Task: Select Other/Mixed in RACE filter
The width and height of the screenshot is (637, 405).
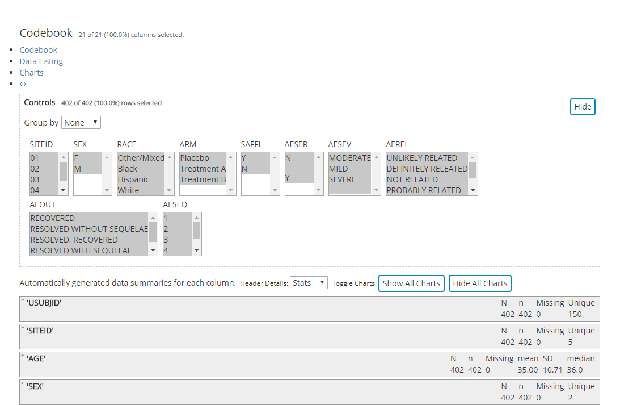Action: [x=141, y=158]
